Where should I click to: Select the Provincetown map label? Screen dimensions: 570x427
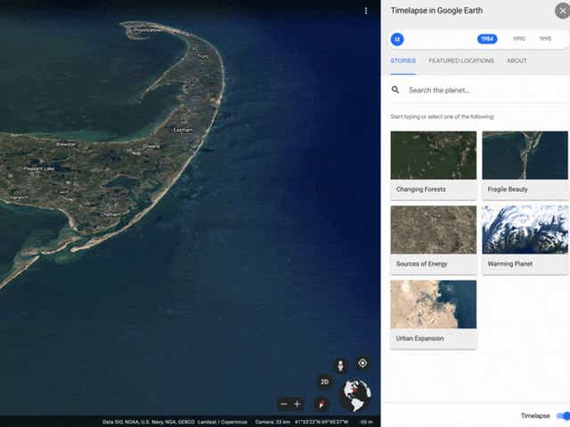coord(147,30)
